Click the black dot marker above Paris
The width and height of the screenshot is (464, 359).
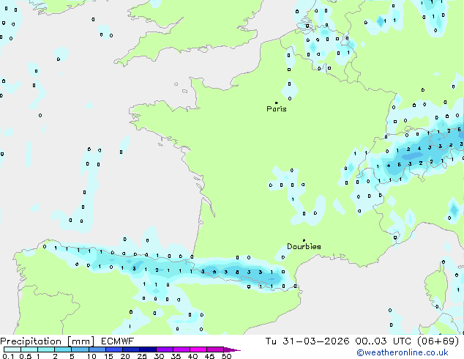click(x=277, y=103)
